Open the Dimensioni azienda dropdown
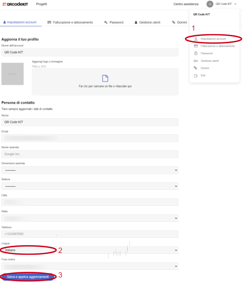243x285 pixels. pos(90,170)
